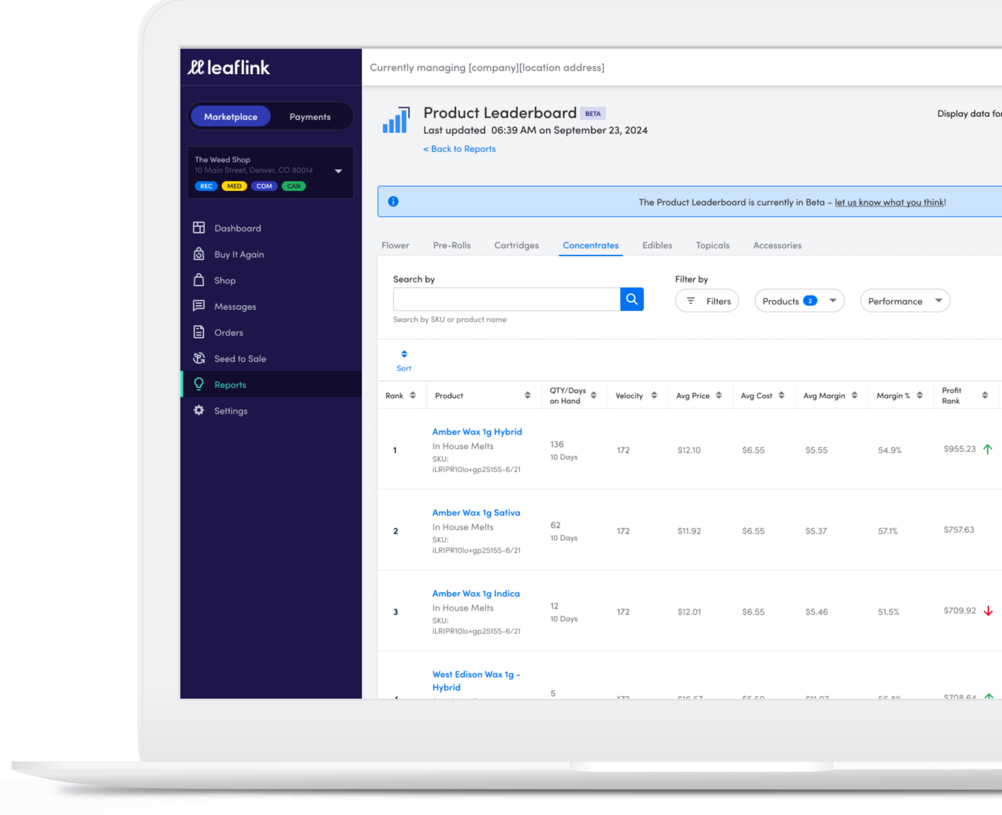The image size is (1002, 815).
Task: Open Messages from the sidebar
Action: (235, 306)
